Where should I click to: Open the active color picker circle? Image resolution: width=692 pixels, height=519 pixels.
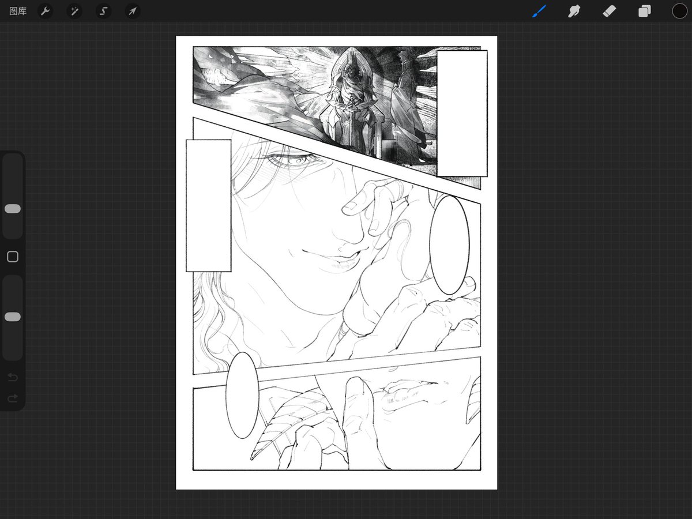click(679, 11)
